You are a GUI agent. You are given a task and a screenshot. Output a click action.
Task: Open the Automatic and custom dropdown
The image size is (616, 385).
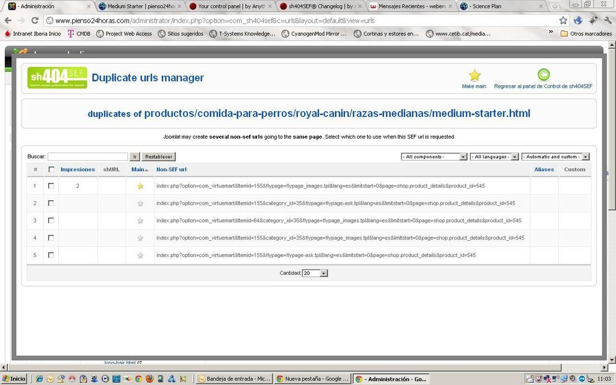[x=555, y=157]
